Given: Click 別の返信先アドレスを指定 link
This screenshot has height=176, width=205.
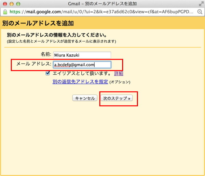Looking at the screenshot, I should [80, 82].
